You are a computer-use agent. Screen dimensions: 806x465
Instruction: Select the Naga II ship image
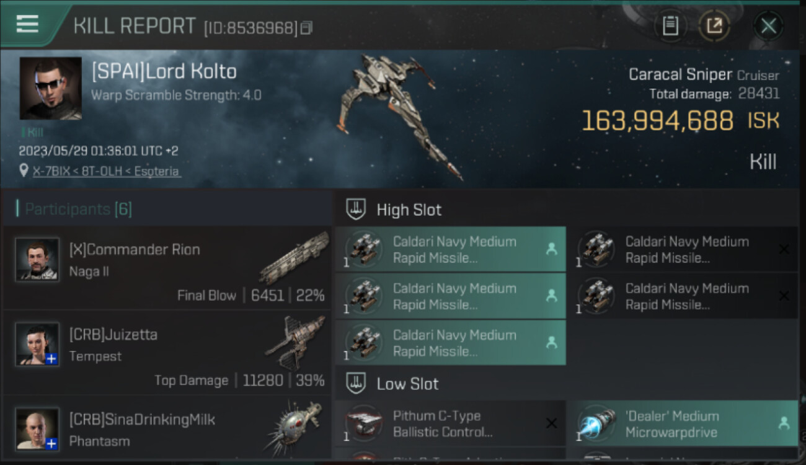tap(294, 257)
